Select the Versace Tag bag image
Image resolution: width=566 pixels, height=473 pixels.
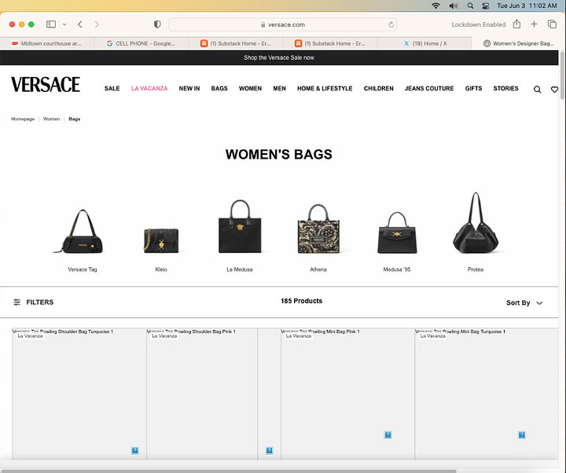point(83,231)
